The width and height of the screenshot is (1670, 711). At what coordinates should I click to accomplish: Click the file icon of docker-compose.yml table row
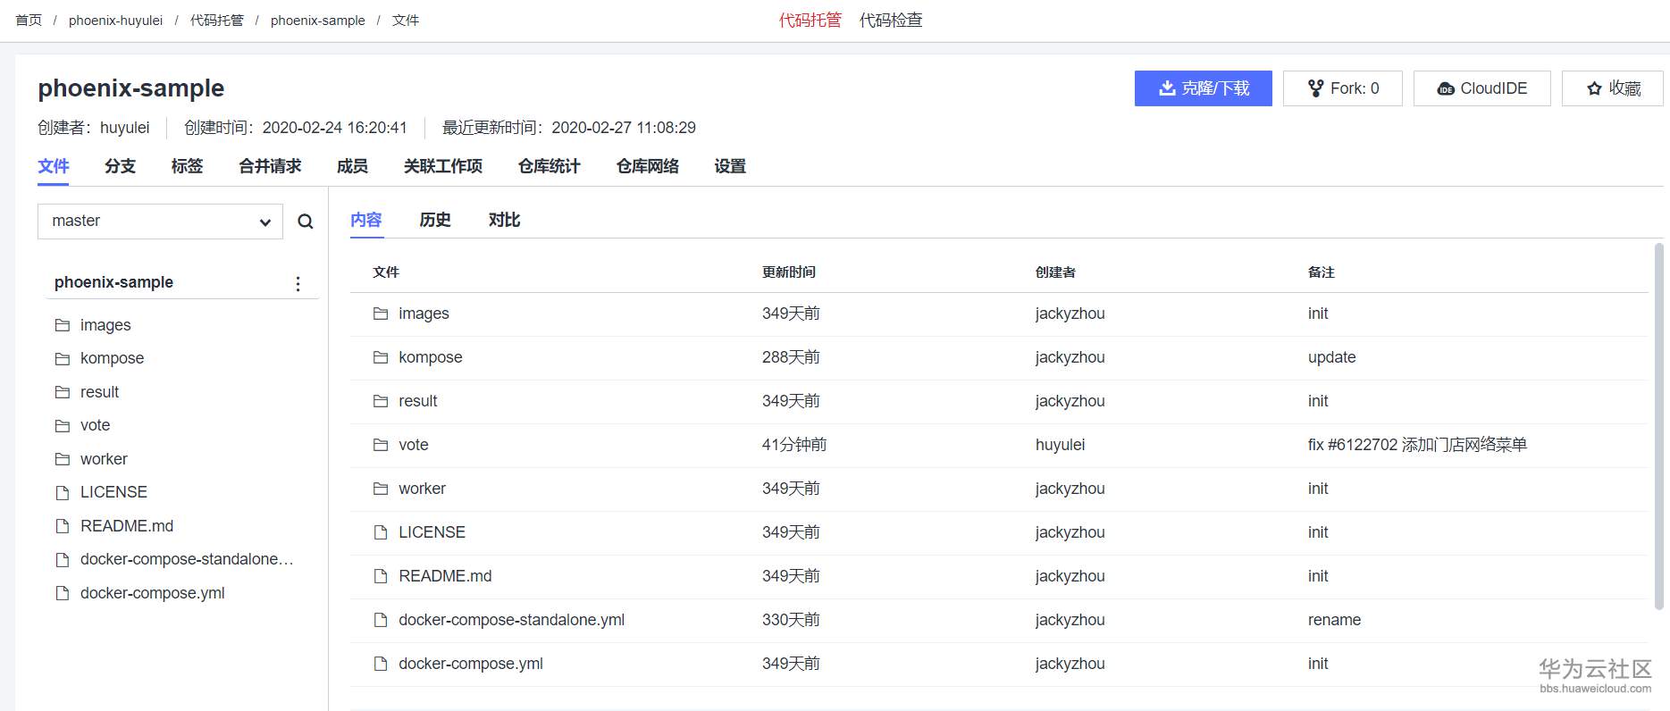coord(381,664)
